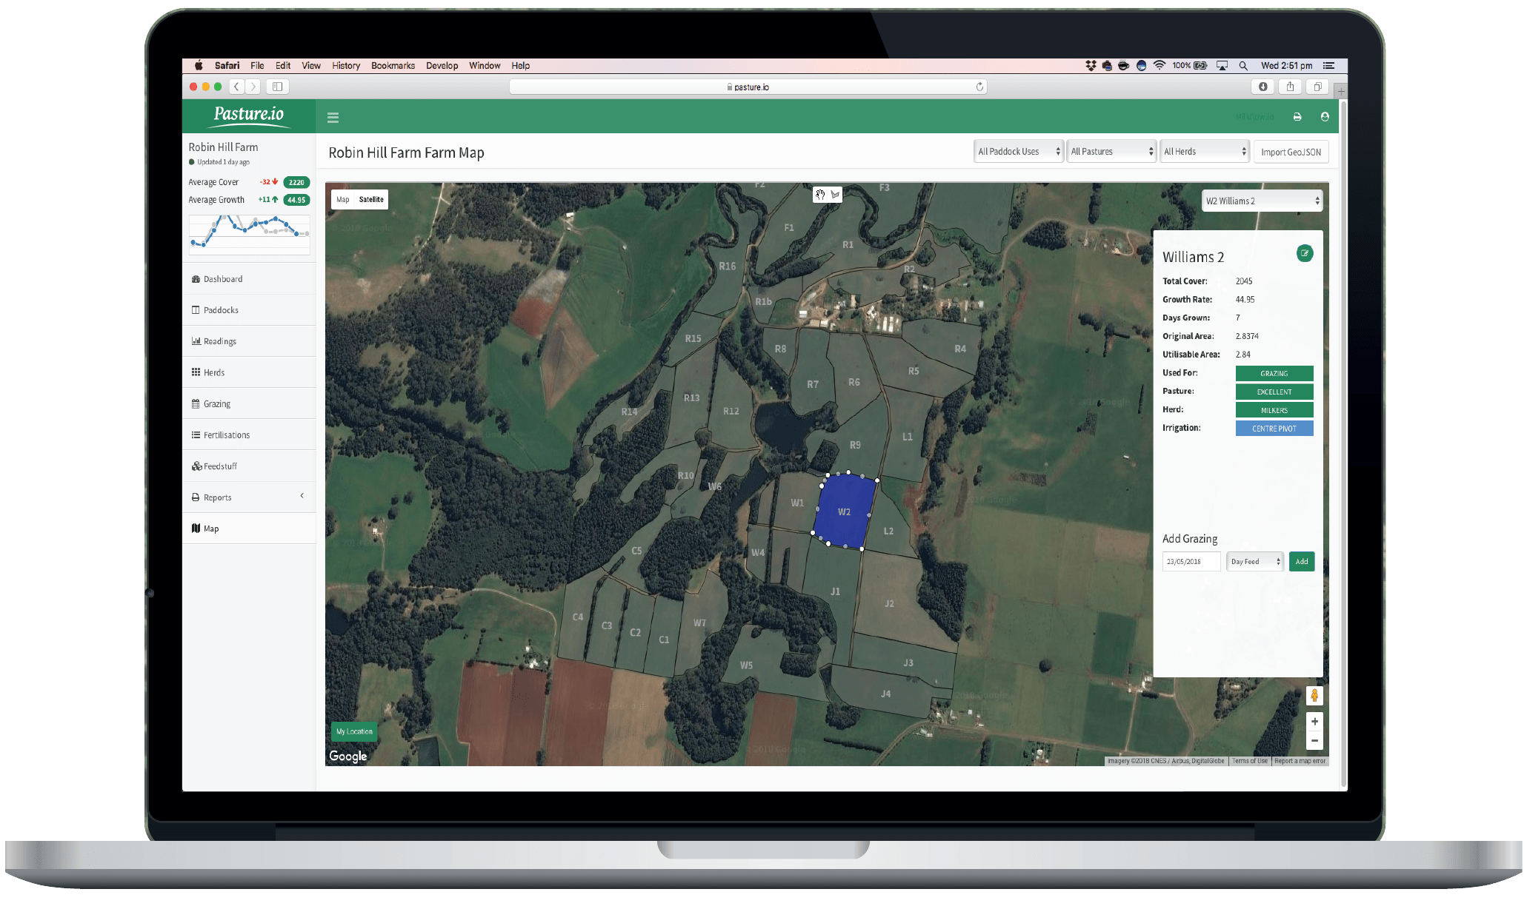1527x909 pixels.
Task: Select the polygon drawing tool
Action: [x=836, y=195]
